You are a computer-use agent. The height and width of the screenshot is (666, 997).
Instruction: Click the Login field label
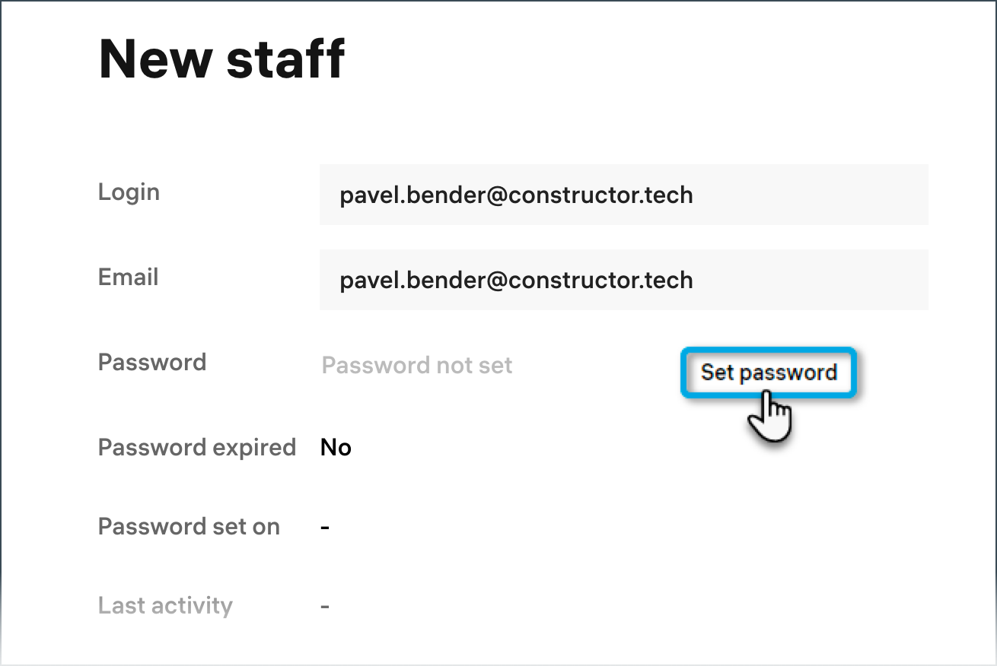point(129,192)
